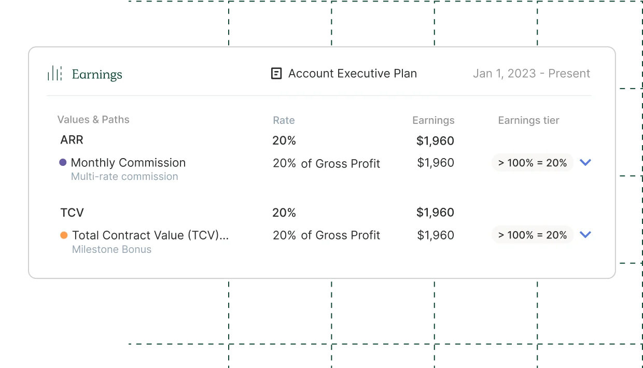Click the Jan 1, 2023 - Present date range

click(x=532, y=74)
